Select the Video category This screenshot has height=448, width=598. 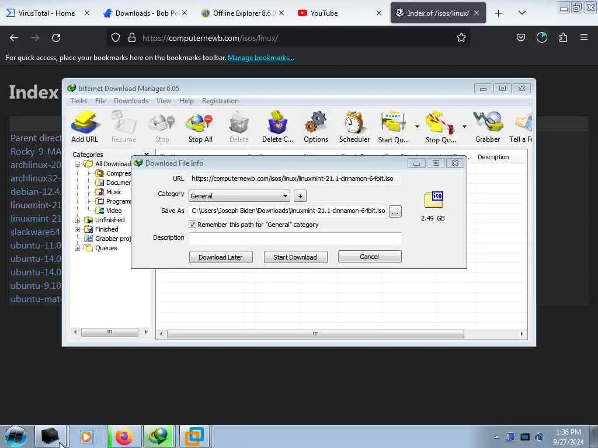114,211
